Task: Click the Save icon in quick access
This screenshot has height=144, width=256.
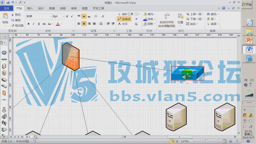Action: [8, 3]
